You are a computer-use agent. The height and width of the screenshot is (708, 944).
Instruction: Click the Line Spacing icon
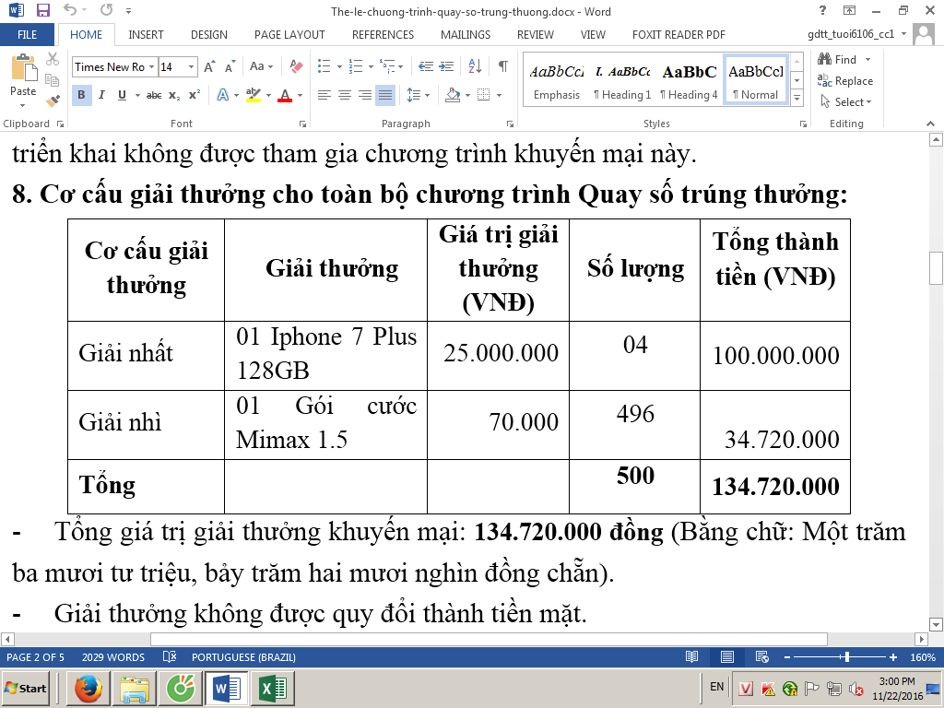pos(414,95)
